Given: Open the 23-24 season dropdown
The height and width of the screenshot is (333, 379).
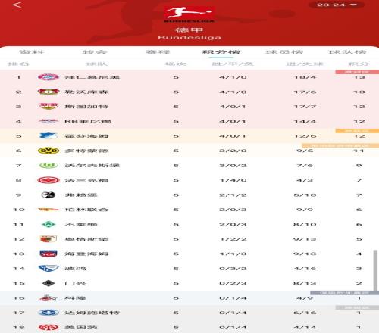Looking at the screenshot, I should 337,5.
